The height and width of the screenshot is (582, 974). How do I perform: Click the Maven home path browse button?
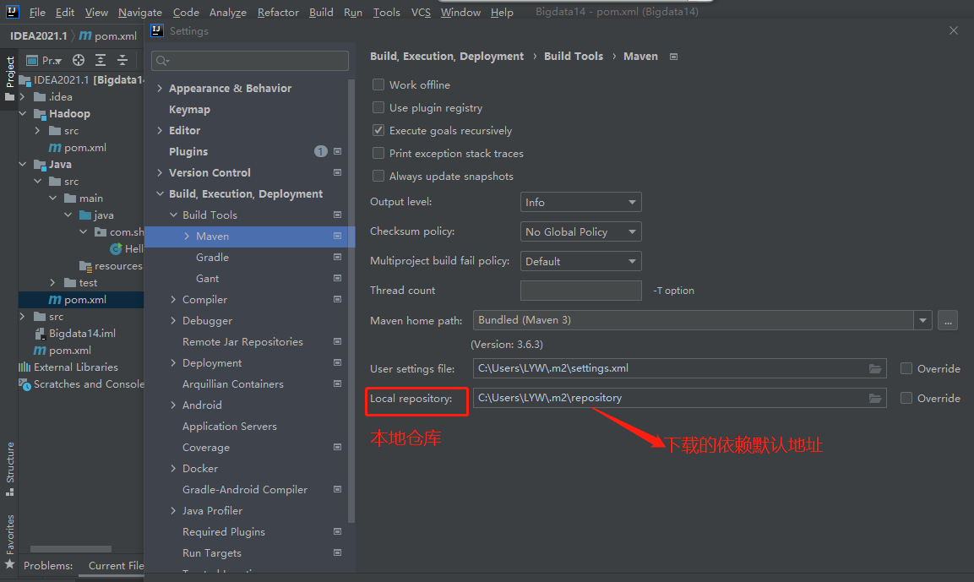pyautogui.click(x=947, y=320)
